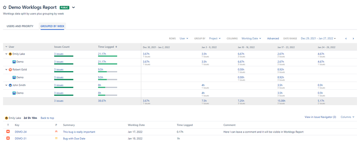Click the PUBLIC badge
Image resolution: width=361 pixels, height=141 pixels.
click(64, 8)
